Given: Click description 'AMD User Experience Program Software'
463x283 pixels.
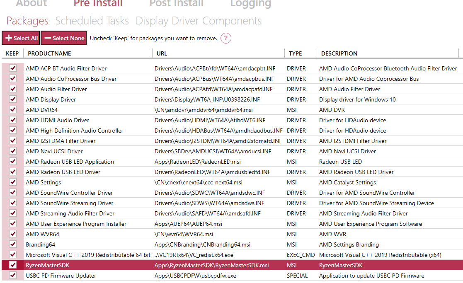Looking at the screenshot, I should 371,224.
